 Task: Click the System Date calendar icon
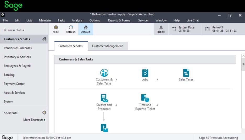pos(174,29)
